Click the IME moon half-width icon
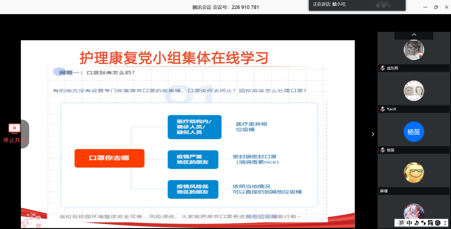This screenshot has width=451, height=229. 416,223
